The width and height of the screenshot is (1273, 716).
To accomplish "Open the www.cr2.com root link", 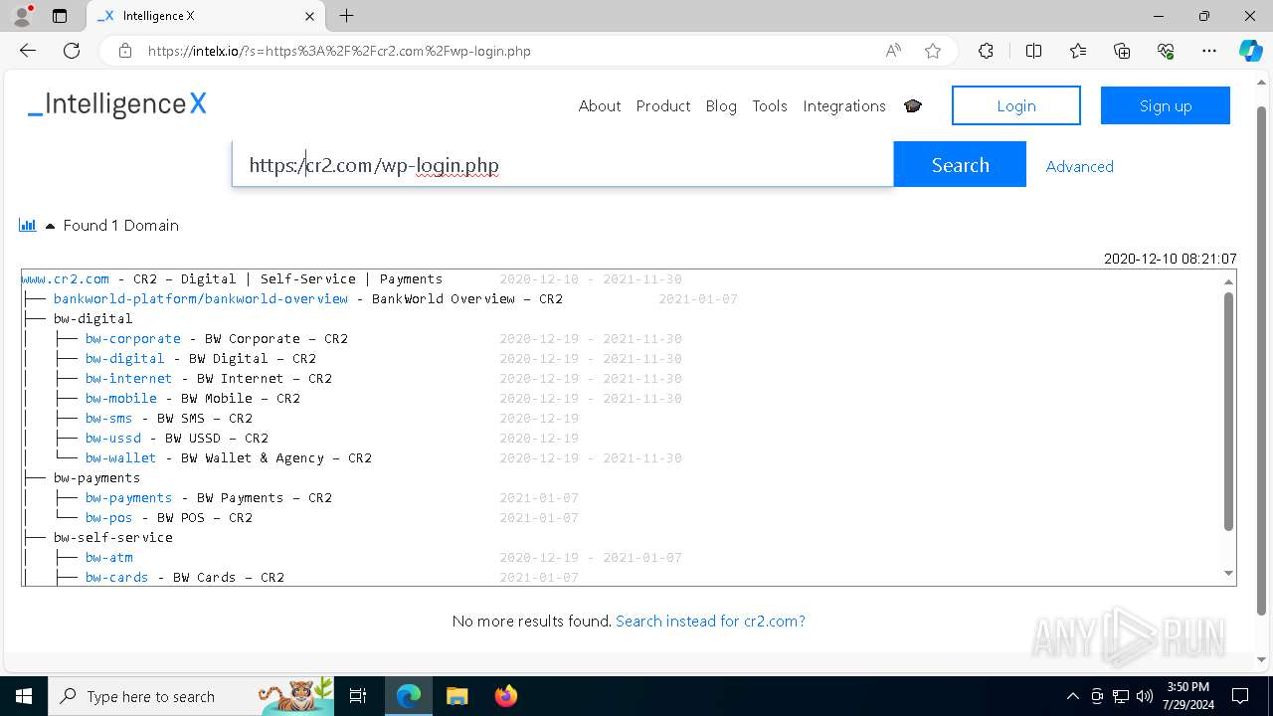I will click(x=66, y=279).
